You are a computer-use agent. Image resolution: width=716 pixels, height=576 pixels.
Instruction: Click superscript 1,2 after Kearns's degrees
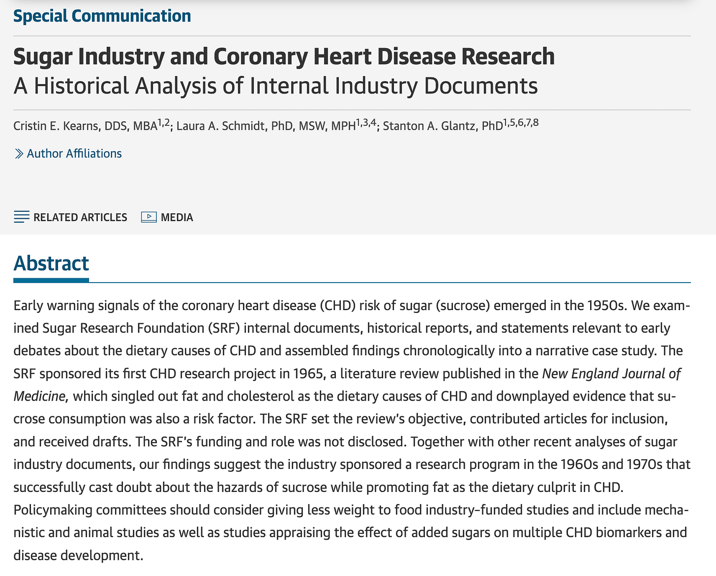(164, 123)
